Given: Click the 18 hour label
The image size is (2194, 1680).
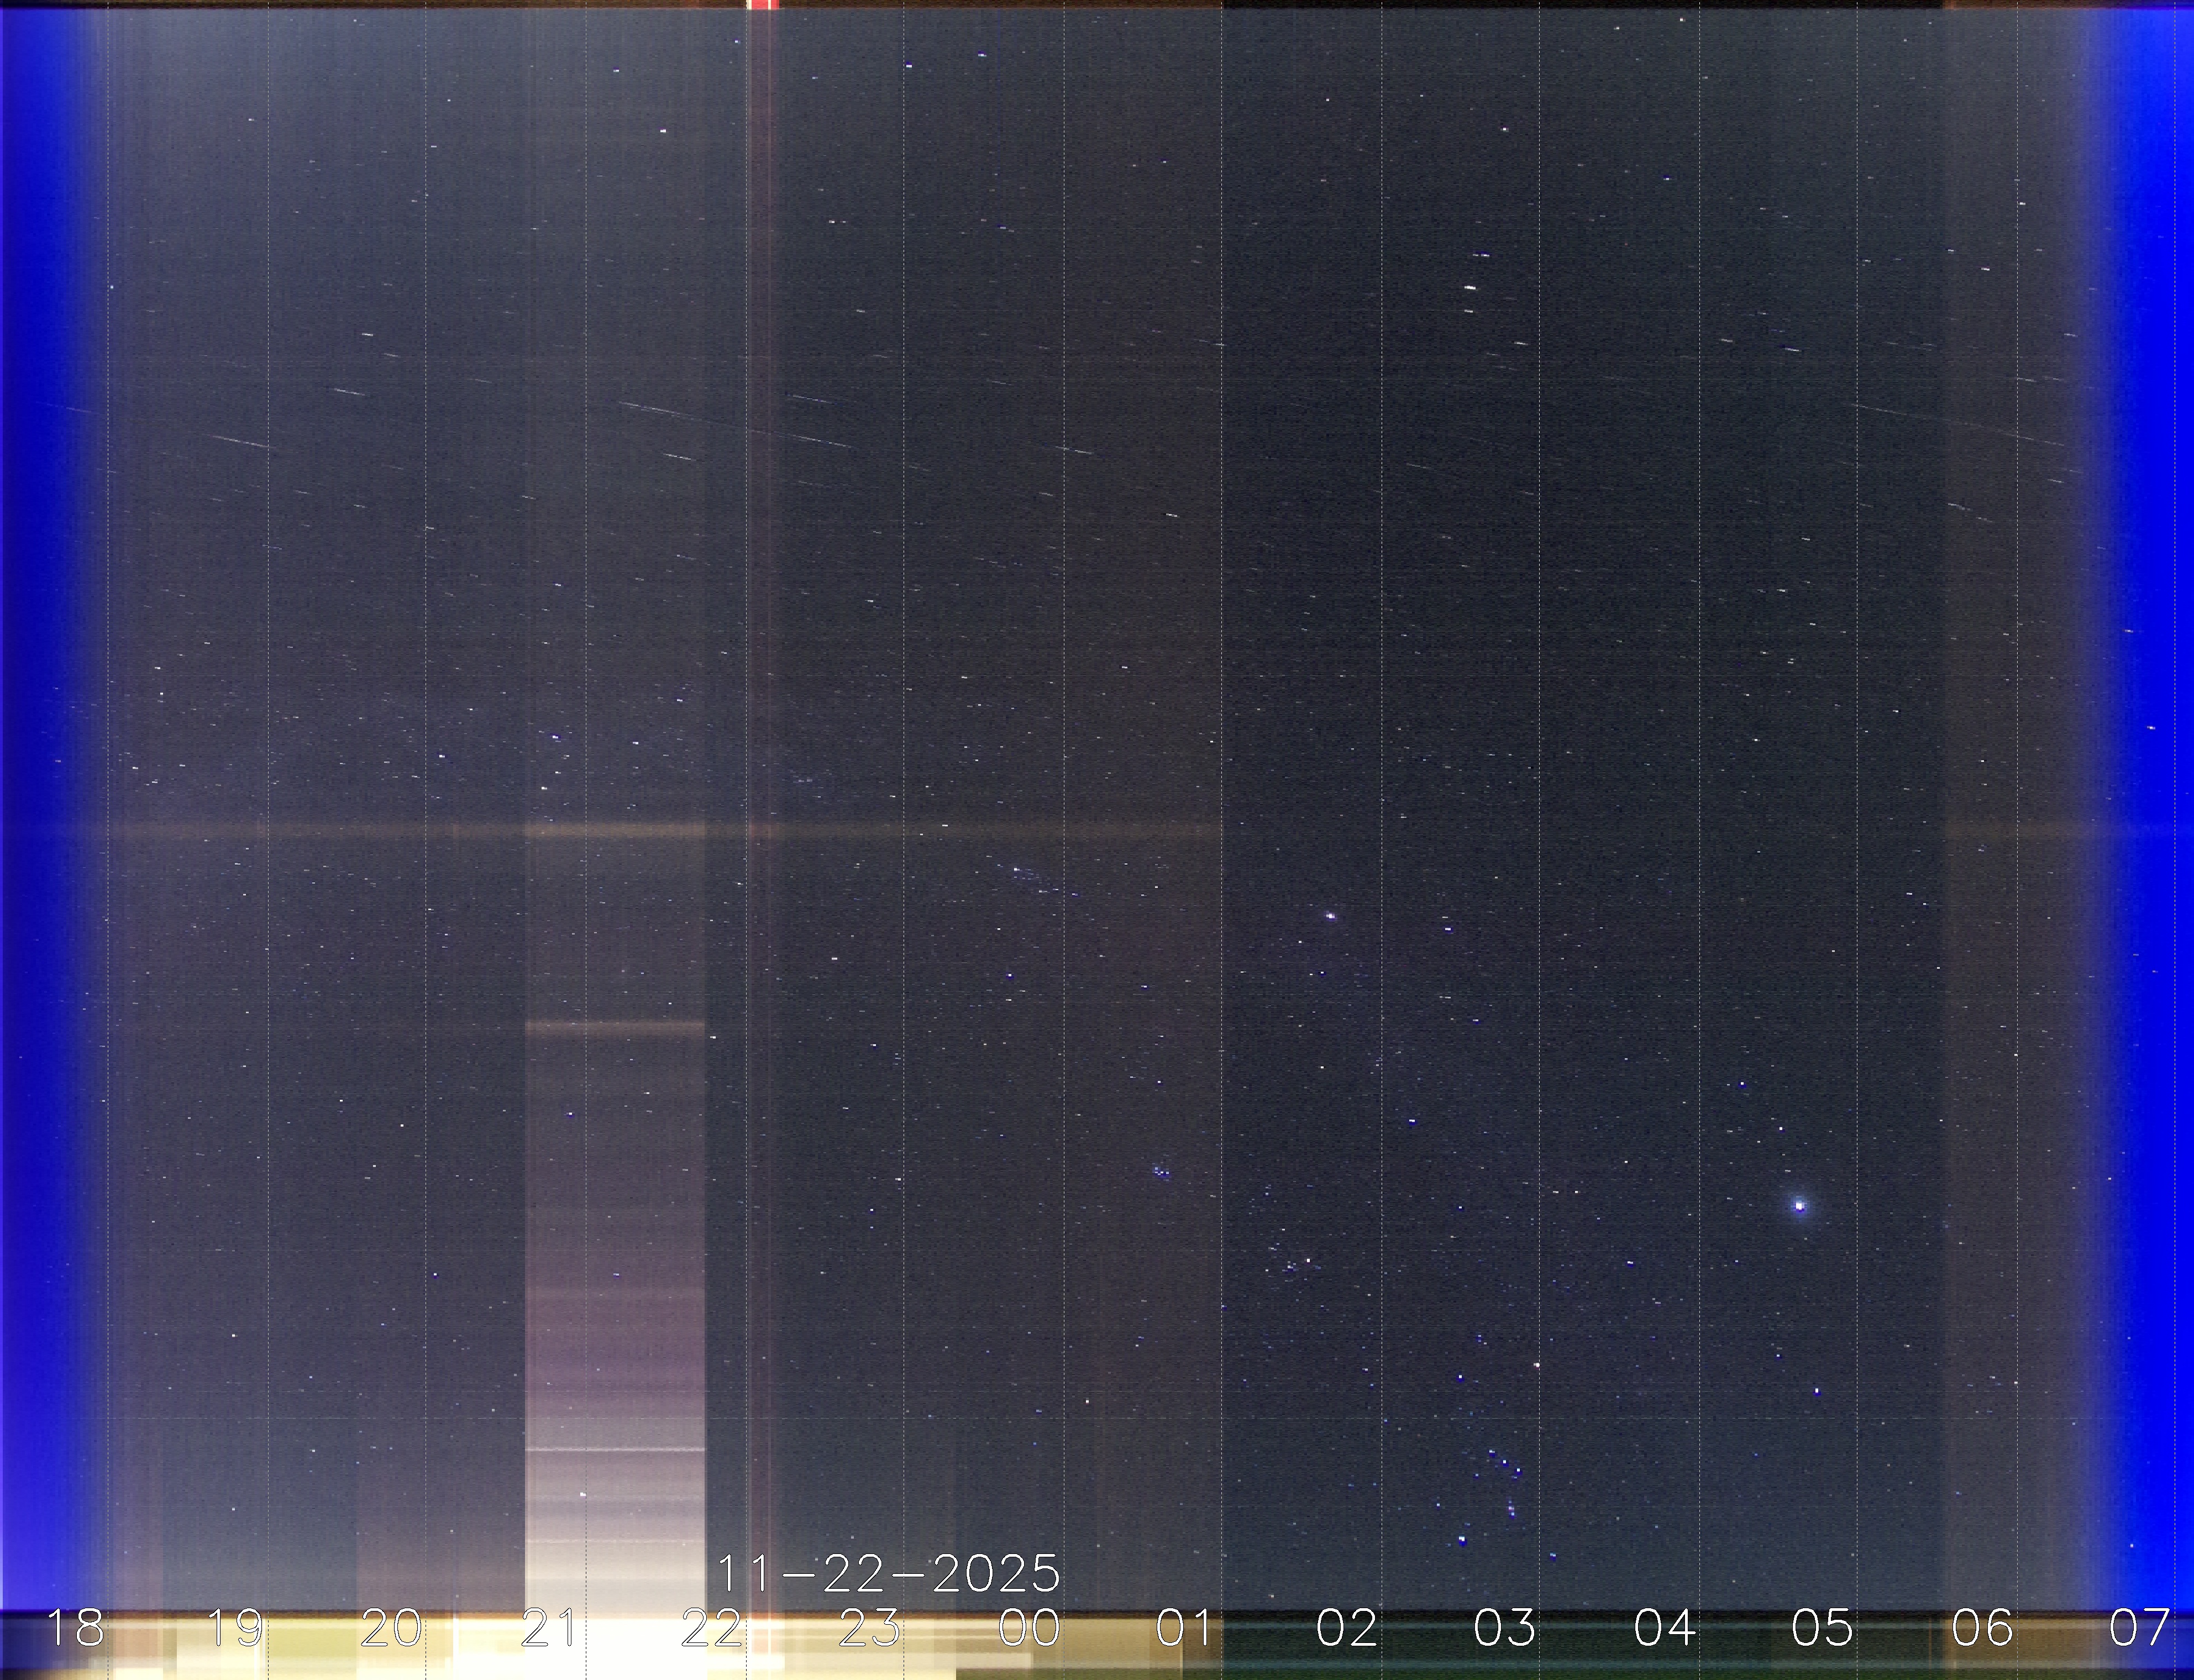Looking at the screenshot, I should [76, 1628].
